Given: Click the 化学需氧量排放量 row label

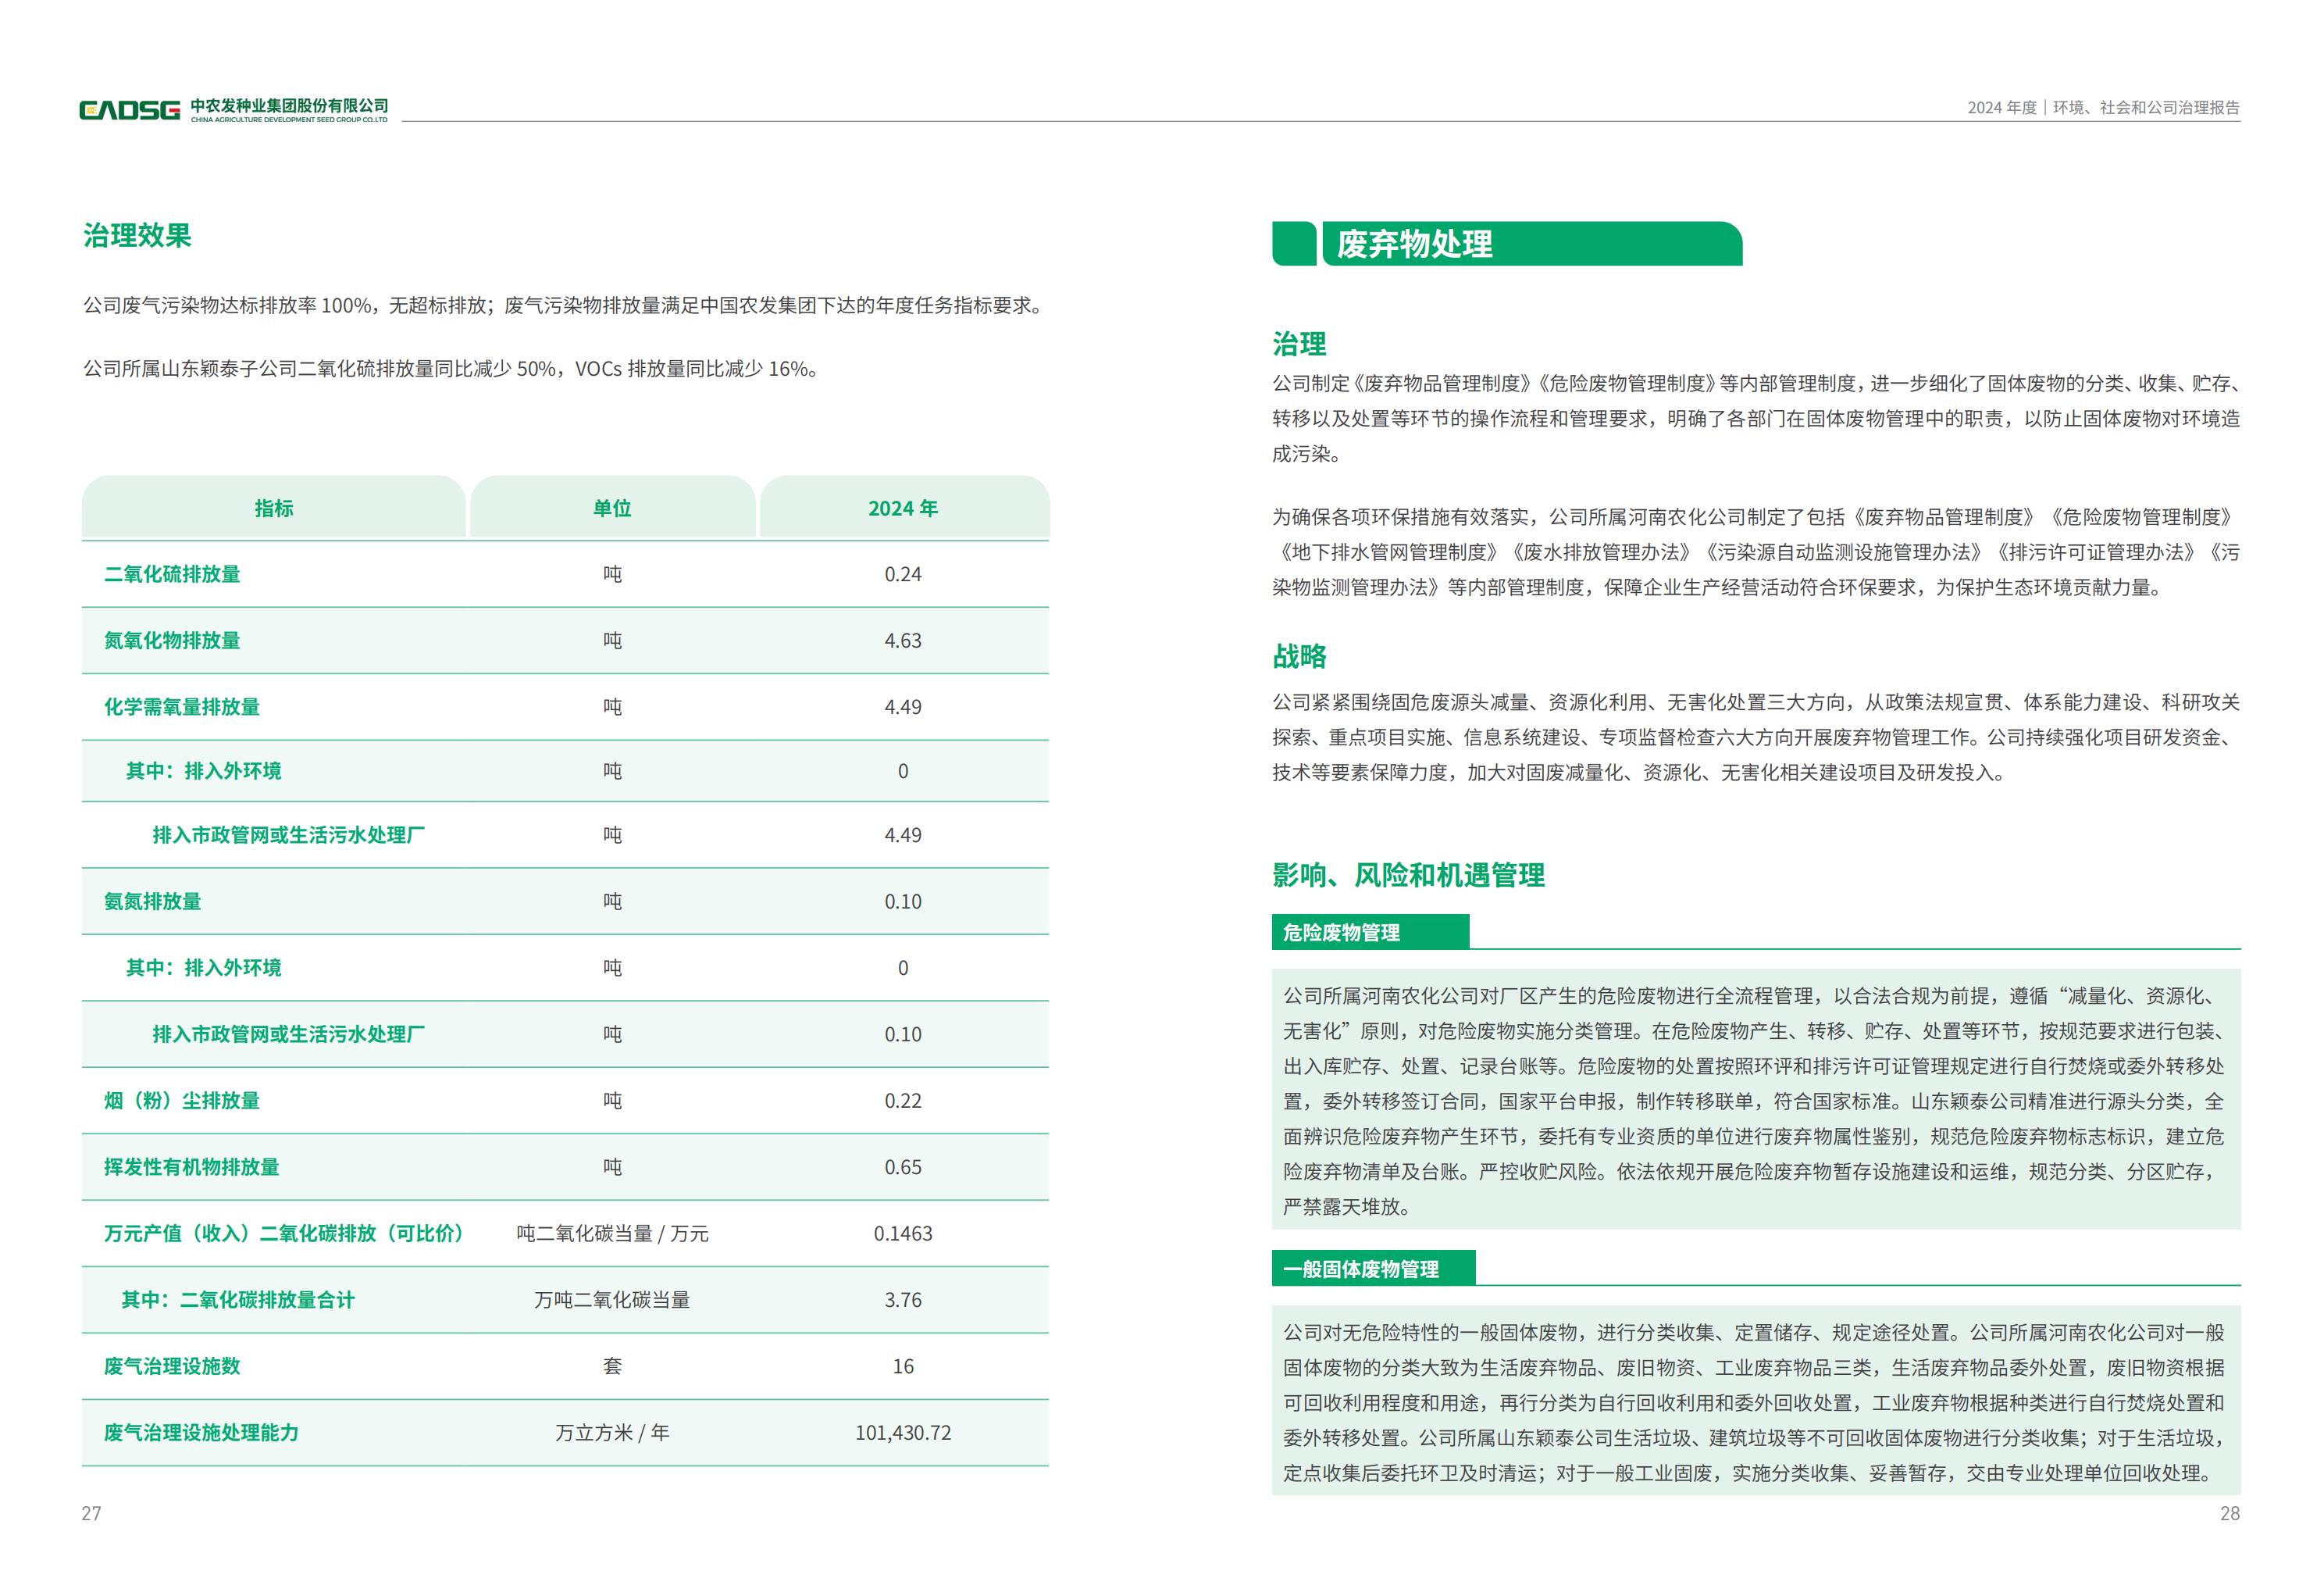Looking at the screenshot, I should click(182, 706).
